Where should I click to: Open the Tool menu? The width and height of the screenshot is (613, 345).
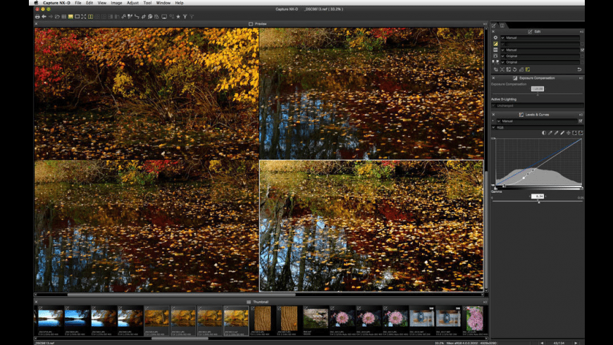(x=147, y=3)
